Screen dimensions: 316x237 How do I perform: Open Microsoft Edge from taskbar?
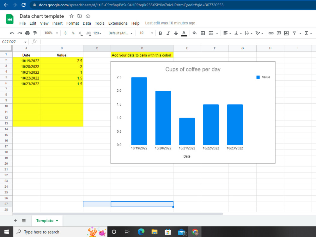[141, 232]
